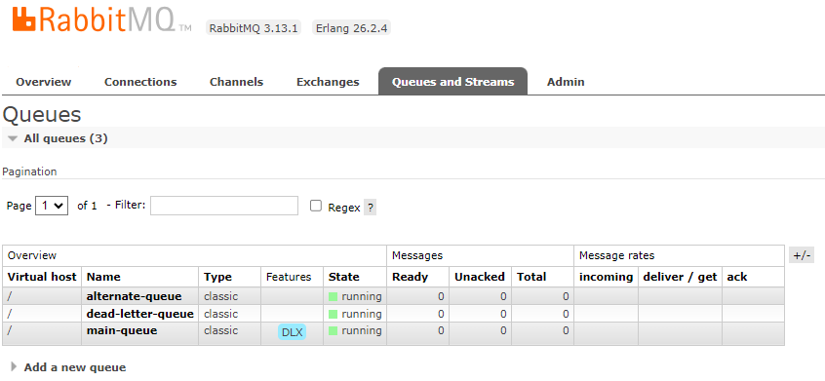The image size is (825, 381).
Task: Sort by incoming rate column
Action: (607, 277)
